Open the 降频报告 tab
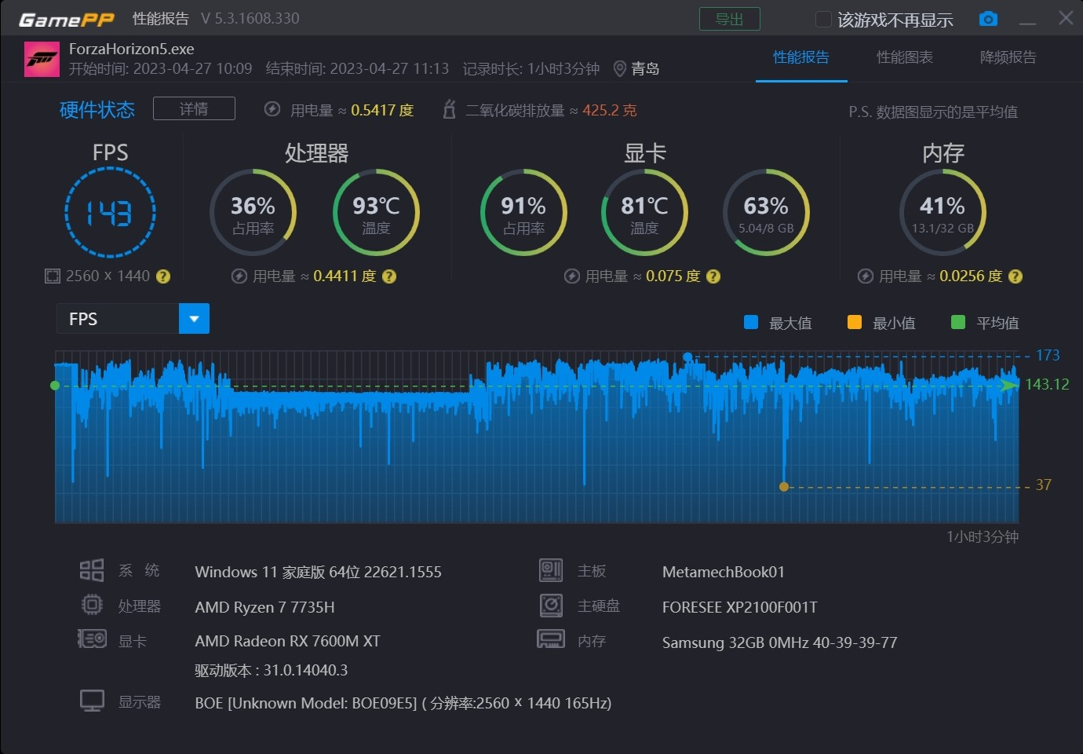Viewport: 1083px width, 754px height. click(1008, 57)
